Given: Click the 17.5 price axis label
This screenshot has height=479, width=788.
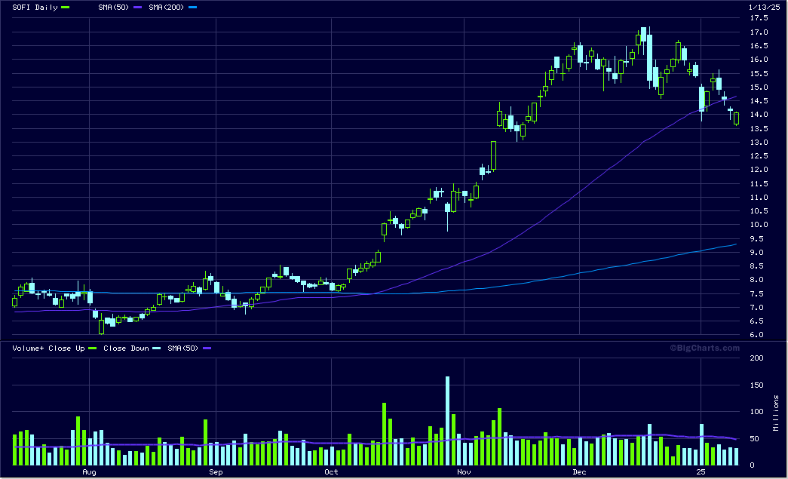Looking at the screenshot, I should tap(759, 18).
